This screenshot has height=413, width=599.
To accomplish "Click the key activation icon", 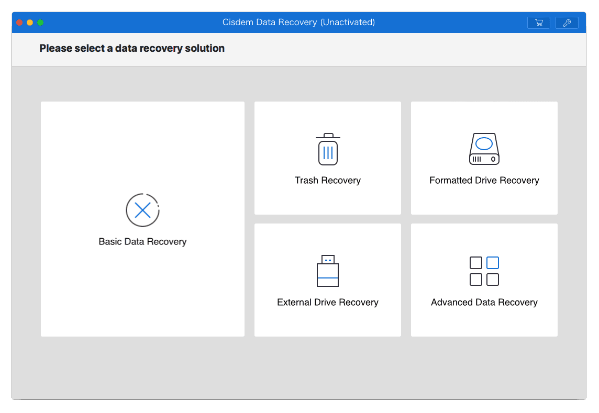I will tap(567, 23).
